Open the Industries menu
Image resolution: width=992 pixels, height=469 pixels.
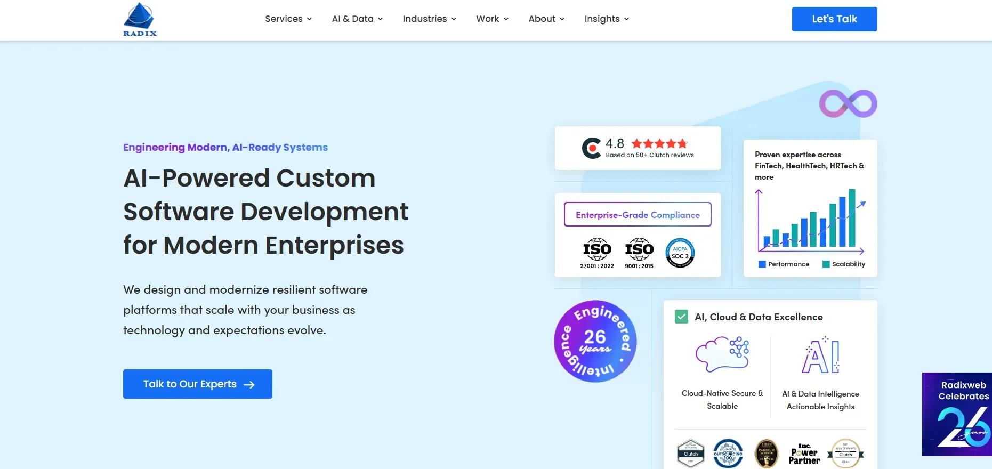pos(430,19)
